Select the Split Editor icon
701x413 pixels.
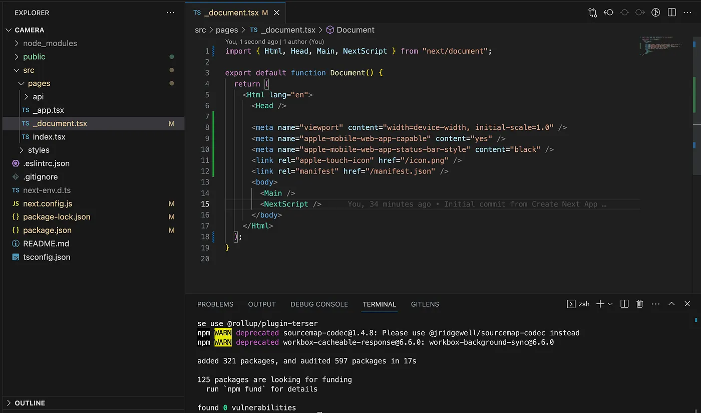[671, 13]
